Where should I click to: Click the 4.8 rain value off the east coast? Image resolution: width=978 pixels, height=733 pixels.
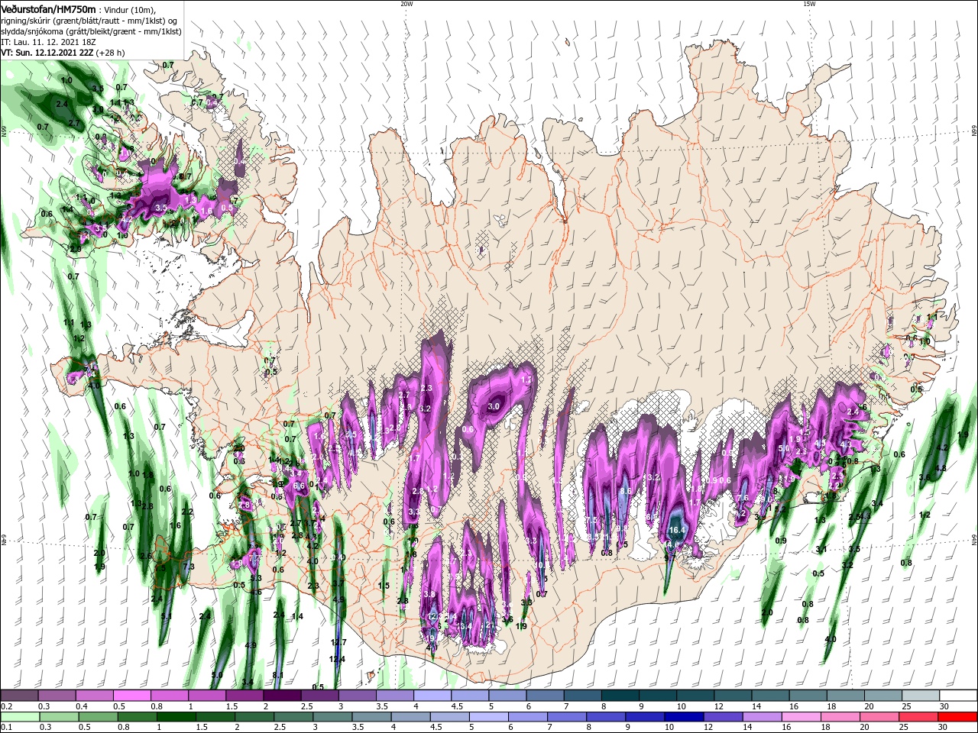(941, 468)
